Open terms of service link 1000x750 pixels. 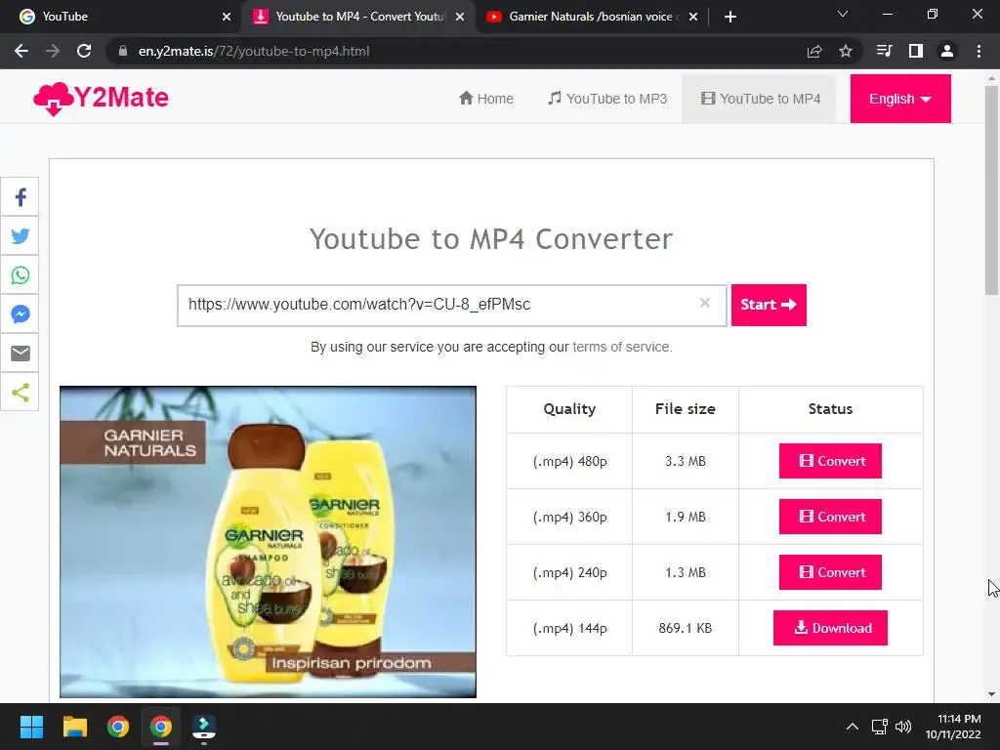tap(622, 347)
